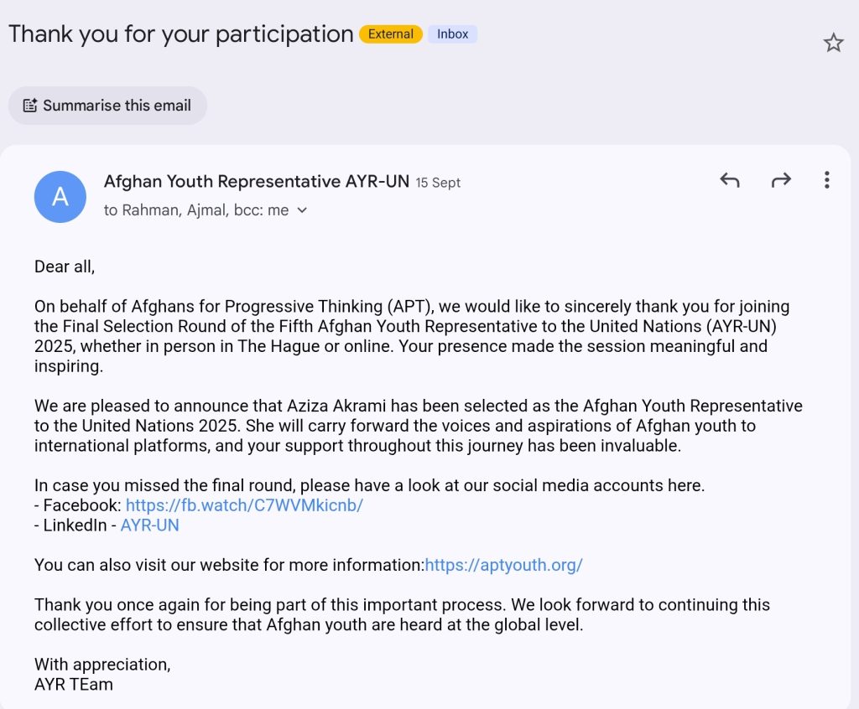Click the "Thank you once again" closing paragraph
859x709 pixels.
click(401, 614)
